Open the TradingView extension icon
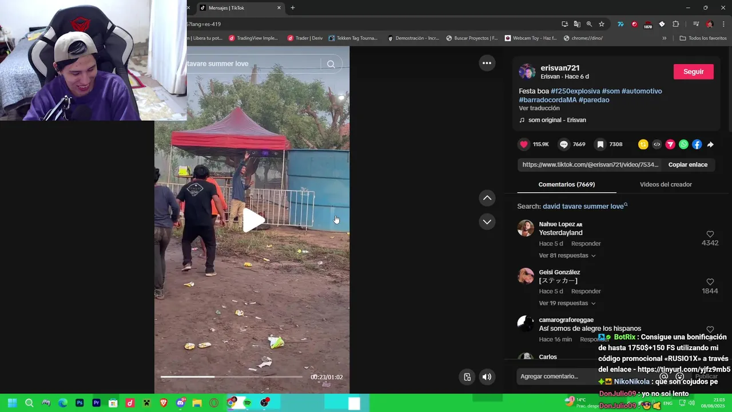Viewport: 732px width, 412px height. (x=620, y=24)
